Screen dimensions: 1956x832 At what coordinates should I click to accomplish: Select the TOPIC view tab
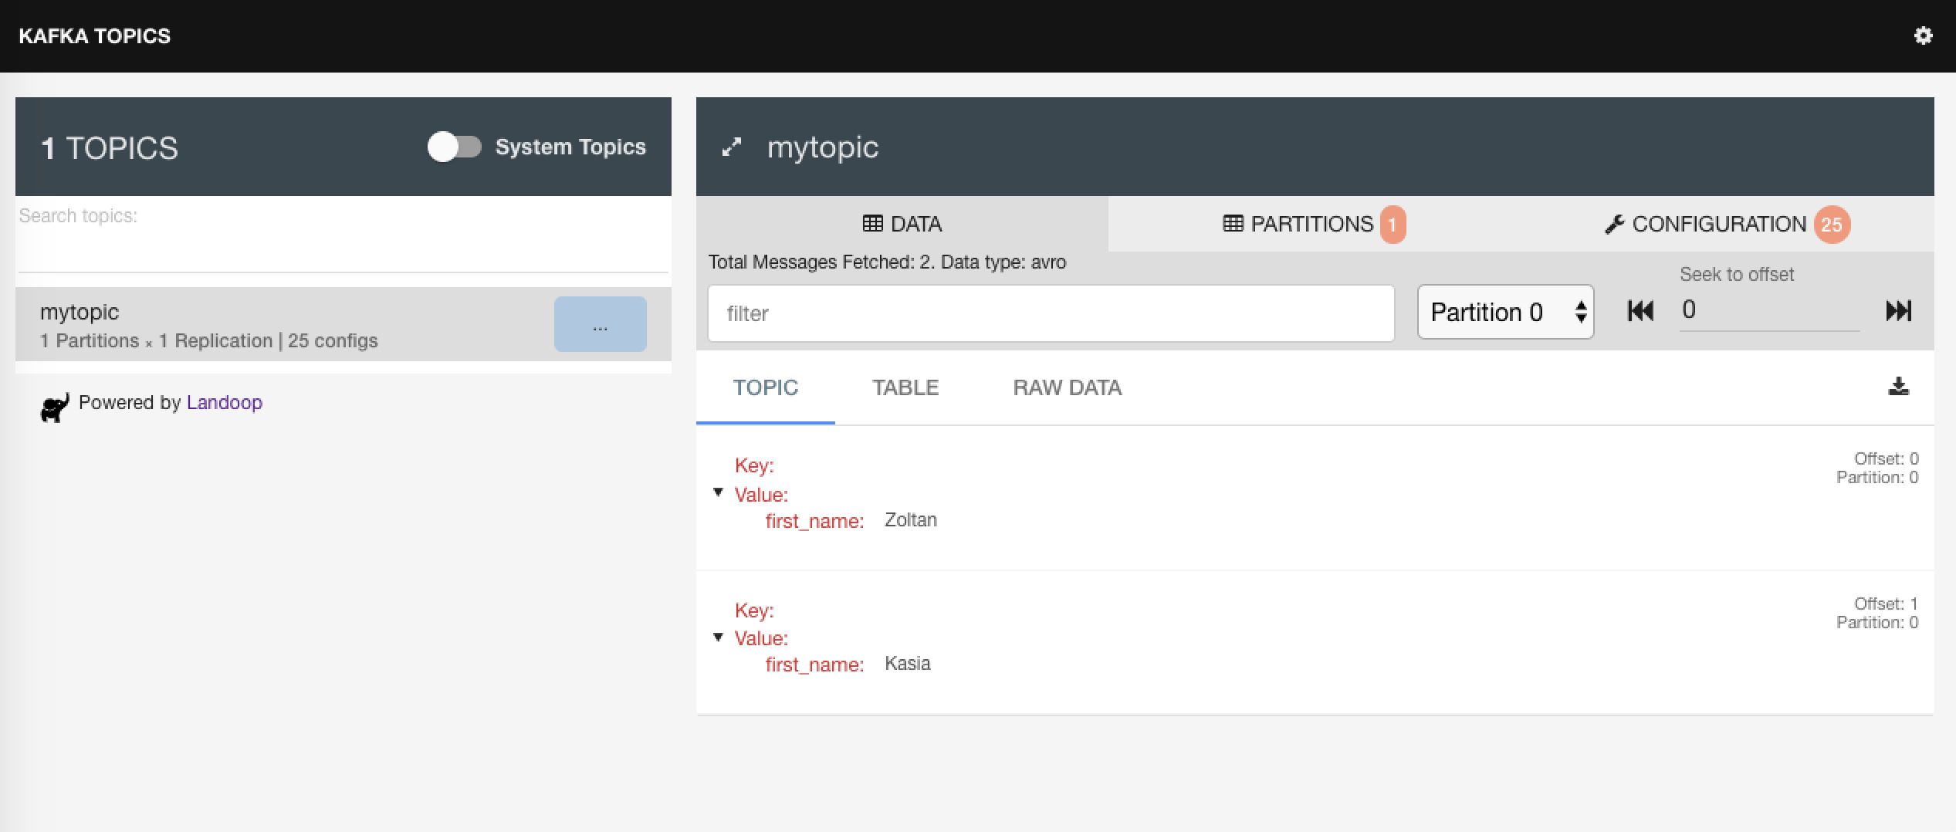[765, 387]
